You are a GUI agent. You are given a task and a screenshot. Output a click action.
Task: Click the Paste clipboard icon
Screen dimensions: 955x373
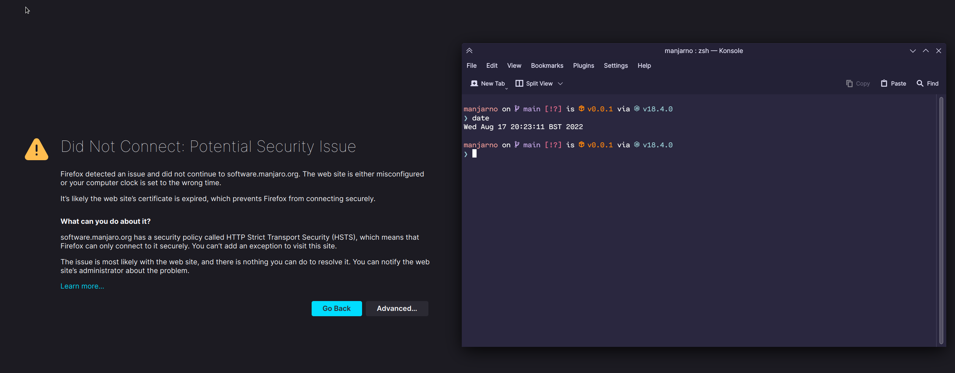coord(884,83)
